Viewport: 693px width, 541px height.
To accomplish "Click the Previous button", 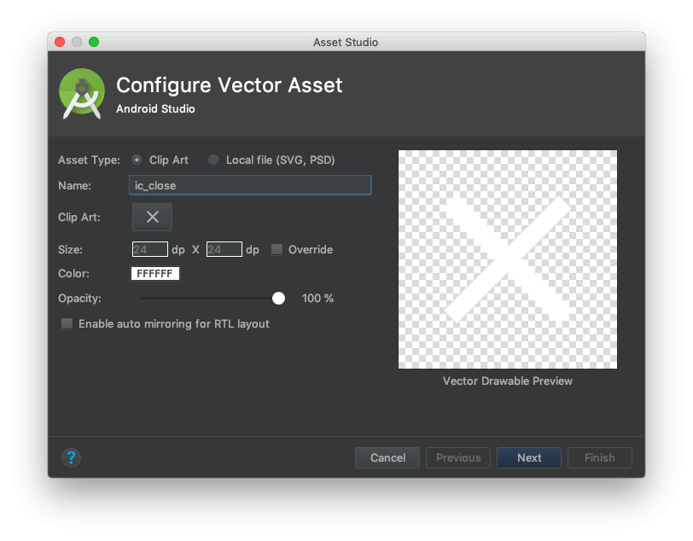I will click(457, 457).
